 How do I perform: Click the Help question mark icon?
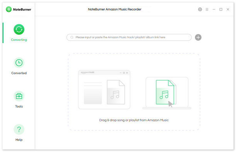point(19,129)
